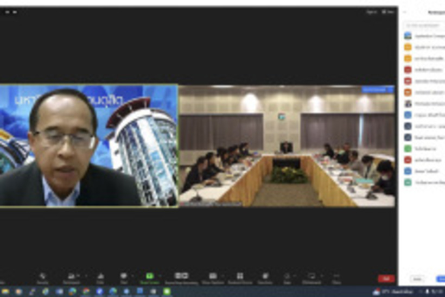Click the weather widget in system tray
The height and width of the screenshot is (297, 445).
[x=393, y=292]
